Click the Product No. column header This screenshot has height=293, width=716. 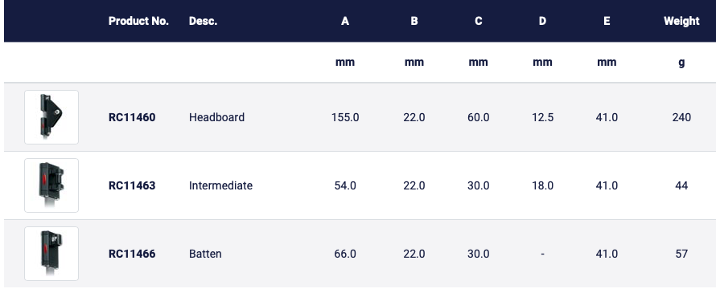click(x=139, y=21)
